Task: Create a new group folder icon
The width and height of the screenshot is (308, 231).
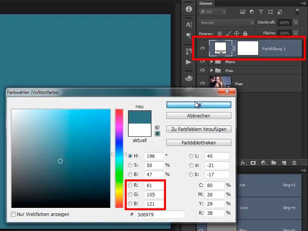Action: [x=274, y=162]
